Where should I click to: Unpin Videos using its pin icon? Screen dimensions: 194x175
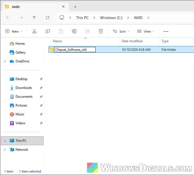(x=41, y=123)
